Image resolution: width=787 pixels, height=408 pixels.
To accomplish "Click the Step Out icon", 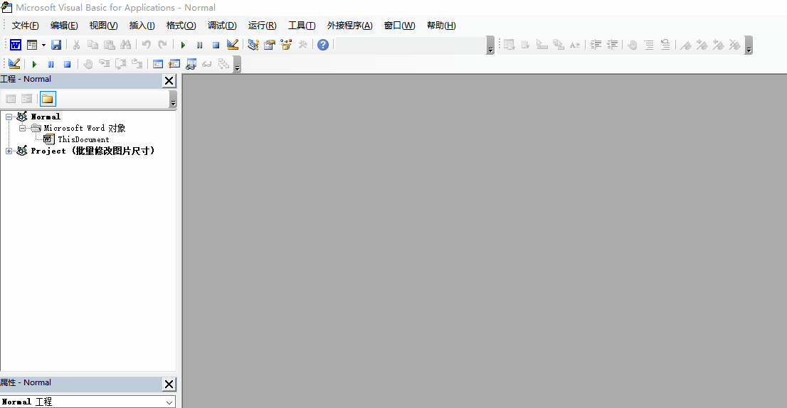I will (x=137, y=64).
